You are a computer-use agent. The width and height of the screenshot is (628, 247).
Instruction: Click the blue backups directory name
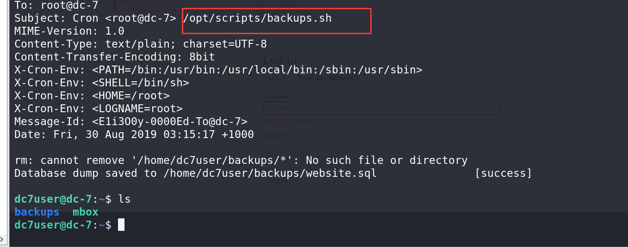(x=37, y=212)
